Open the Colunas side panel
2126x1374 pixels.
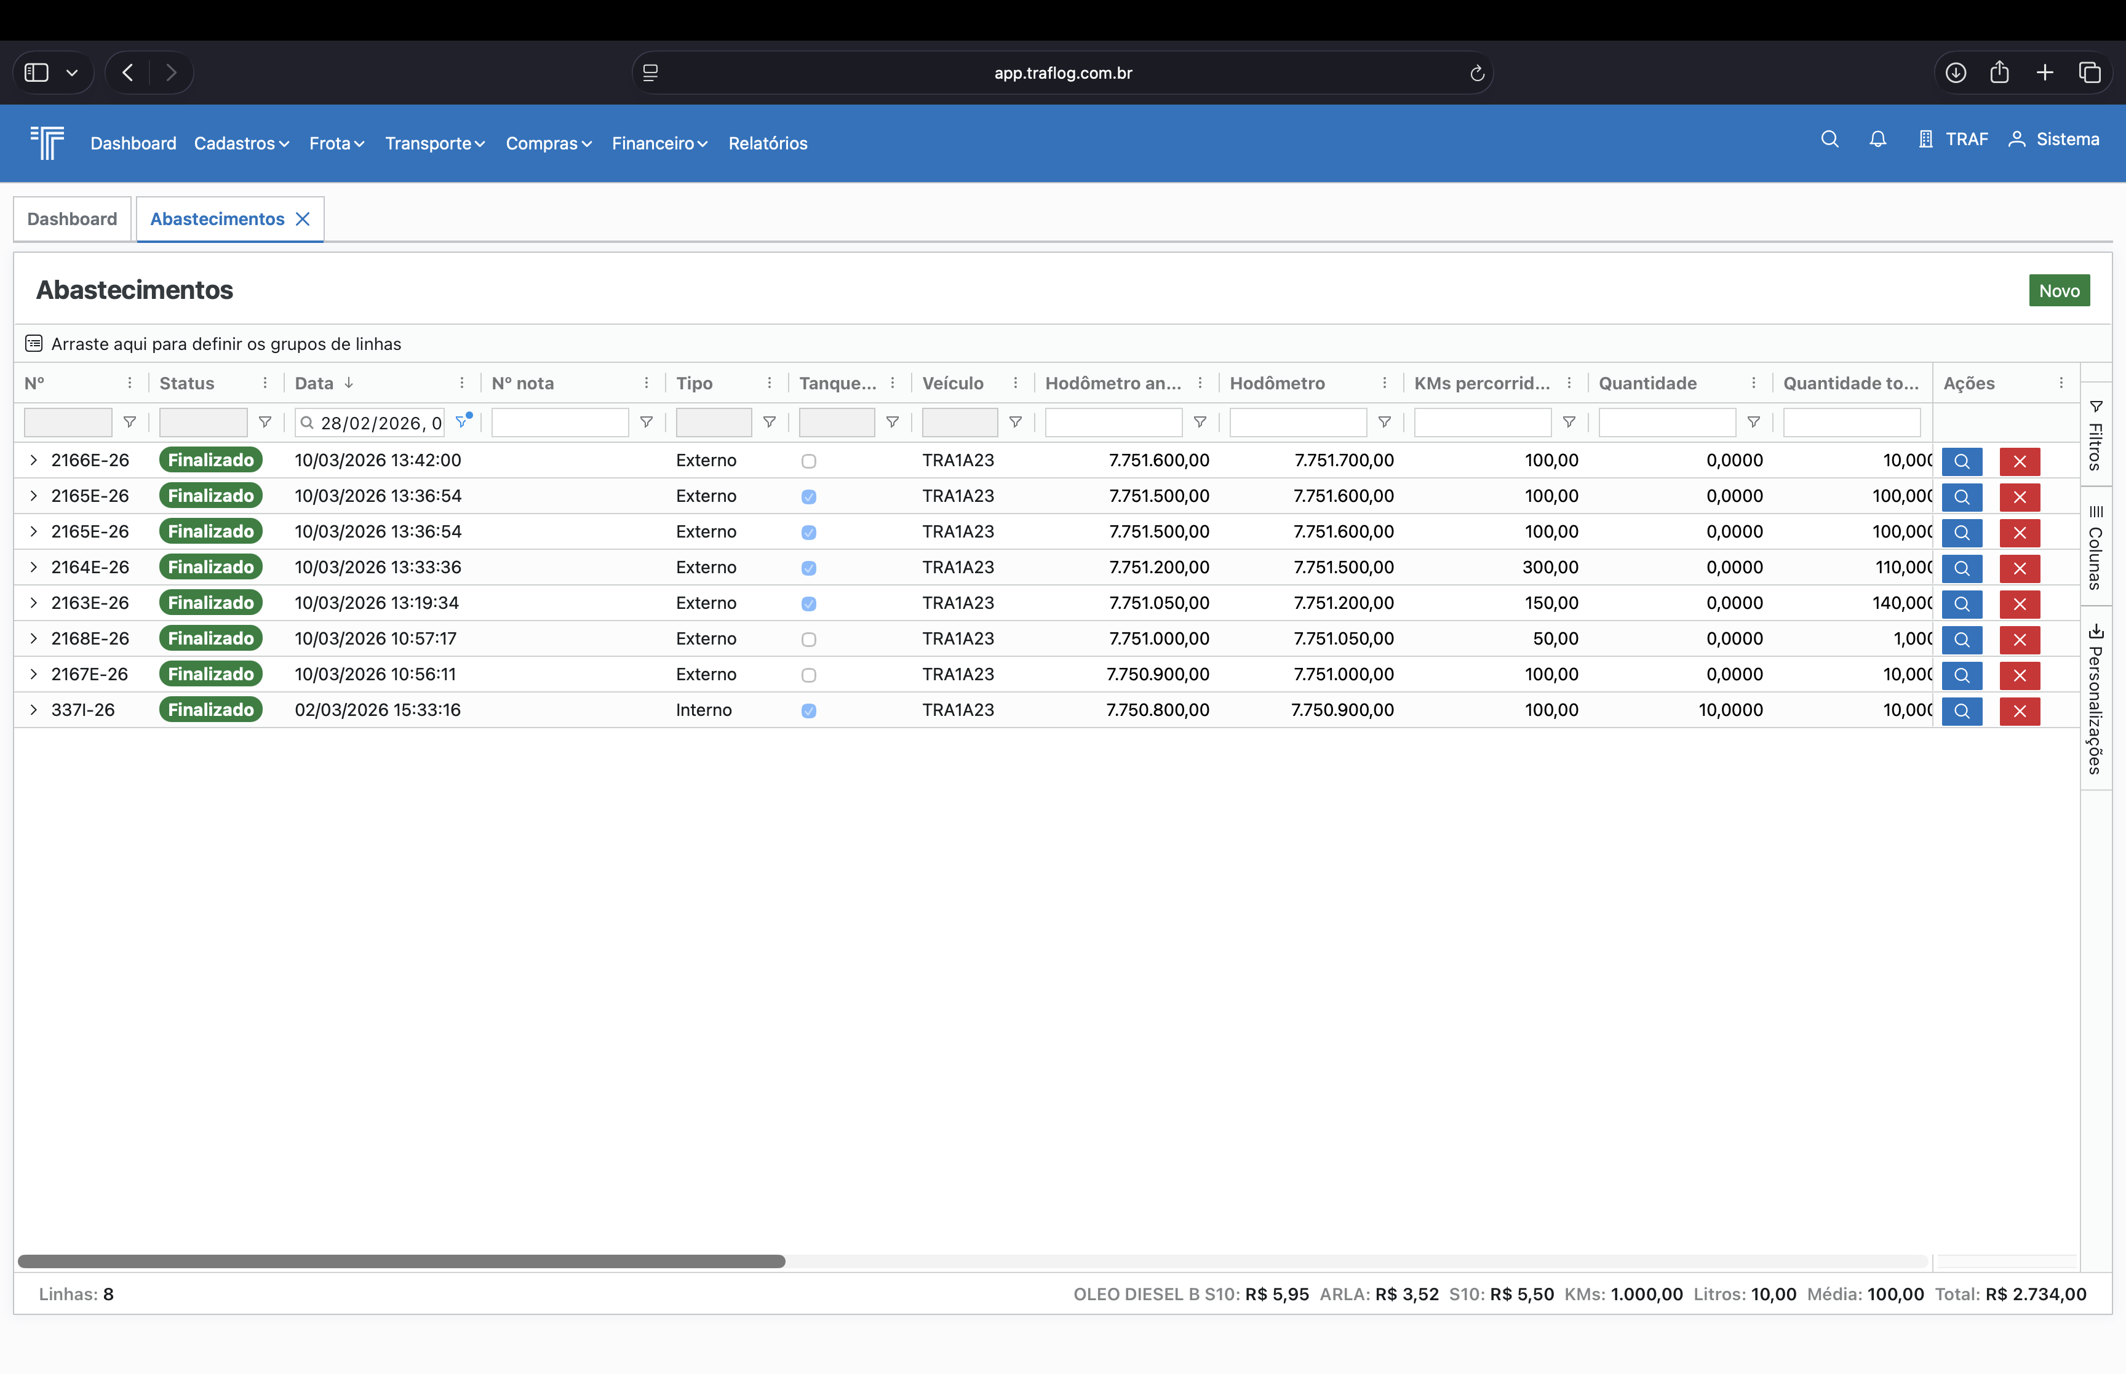click(x=2095, y=547)
